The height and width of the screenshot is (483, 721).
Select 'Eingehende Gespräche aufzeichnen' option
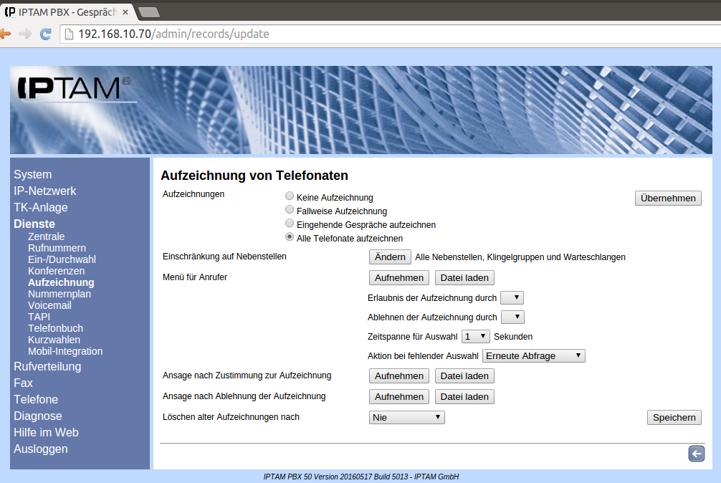290,224
